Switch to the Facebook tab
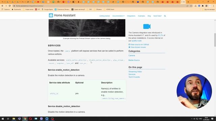This screenshot has height=121, width=216. 43,2
